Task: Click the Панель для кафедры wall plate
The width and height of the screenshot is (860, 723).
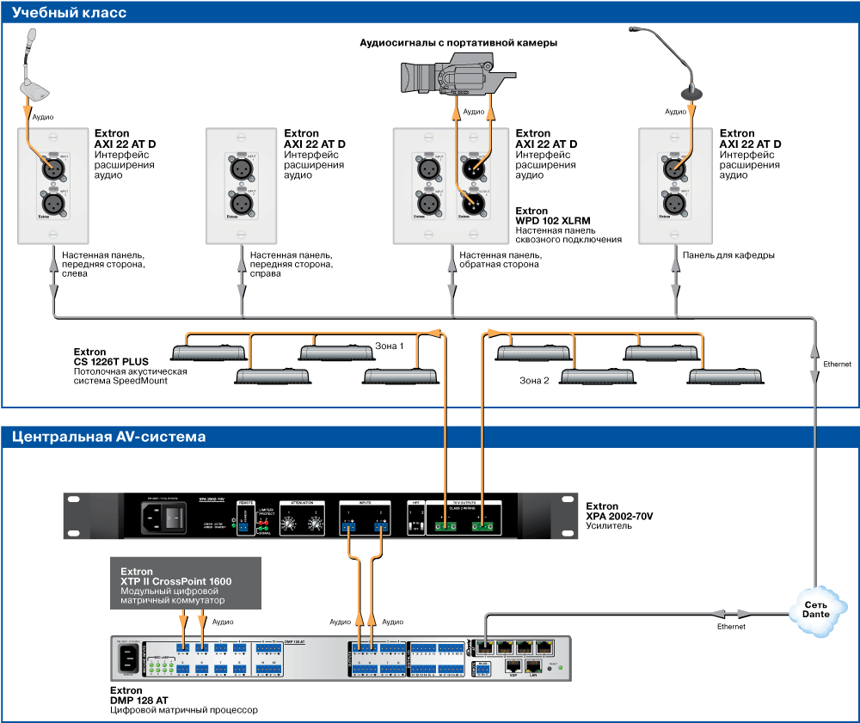Action: (675, 186)
